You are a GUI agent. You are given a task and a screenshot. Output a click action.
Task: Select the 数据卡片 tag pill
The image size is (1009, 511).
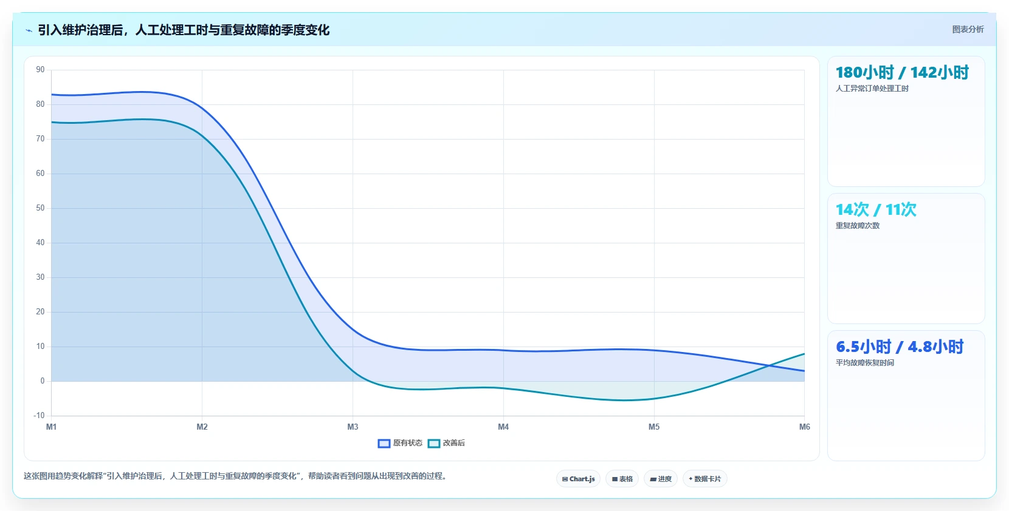point(705,479)
